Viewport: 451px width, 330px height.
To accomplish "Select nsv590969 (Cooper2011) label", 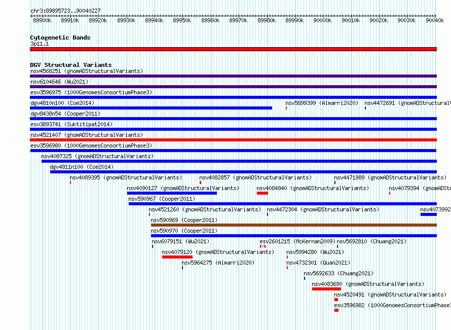I will coord(184,220).
